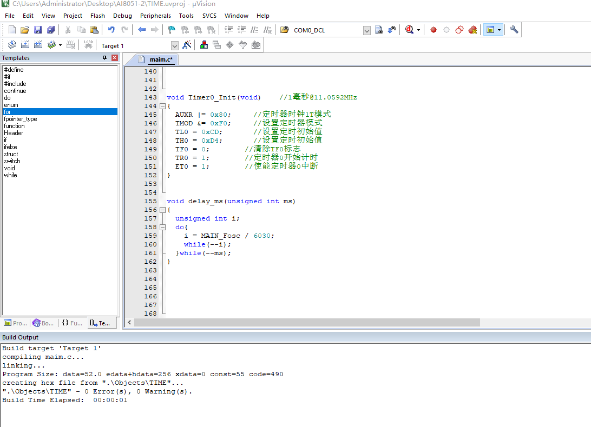Screen dimensions: 591x427
Task: Open the window layout dropdown arrow
Action: [x=499, y=30]
